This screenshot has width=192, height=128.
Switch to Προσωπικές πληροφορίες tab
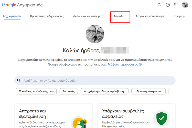[x=47, y=16]
